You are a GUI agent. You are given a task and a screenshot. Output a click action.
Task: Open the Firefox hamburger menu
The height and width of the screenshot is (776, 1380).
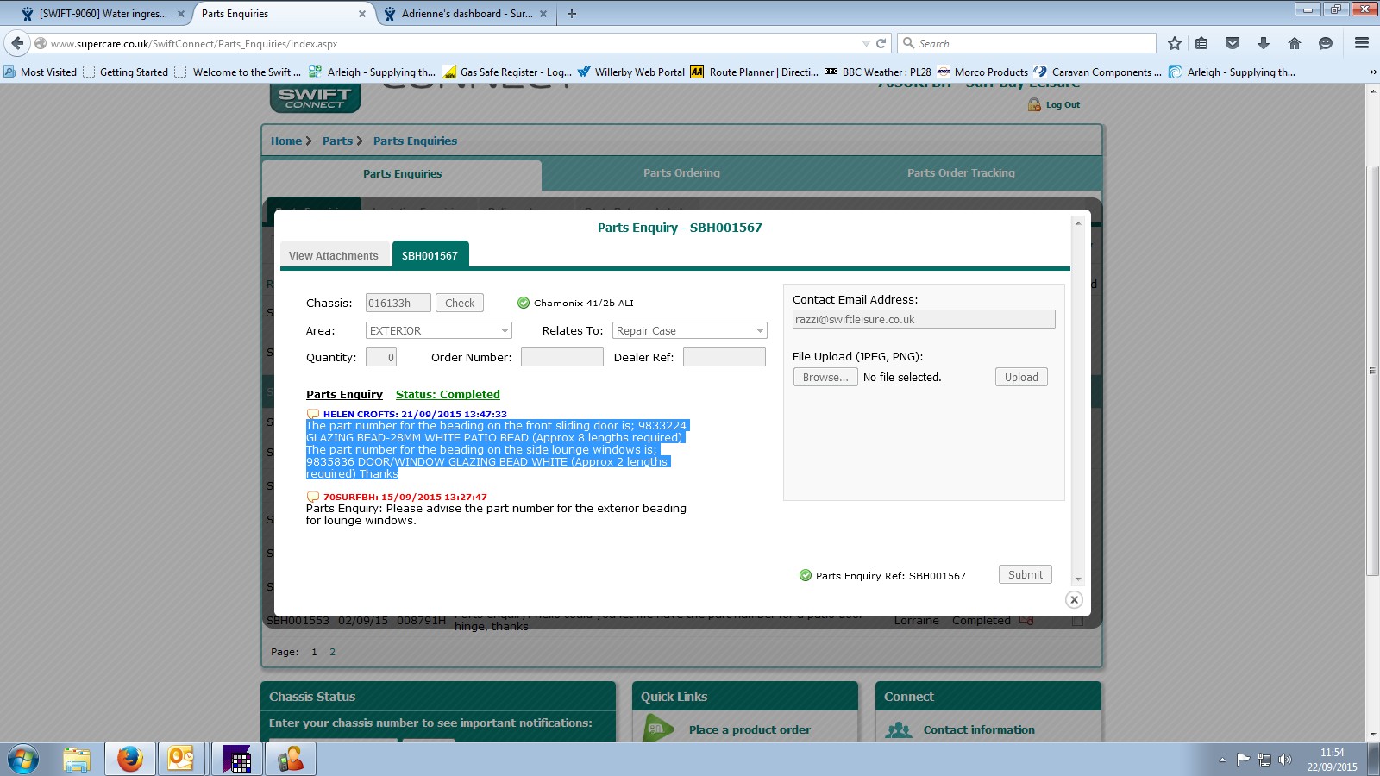1362,43
